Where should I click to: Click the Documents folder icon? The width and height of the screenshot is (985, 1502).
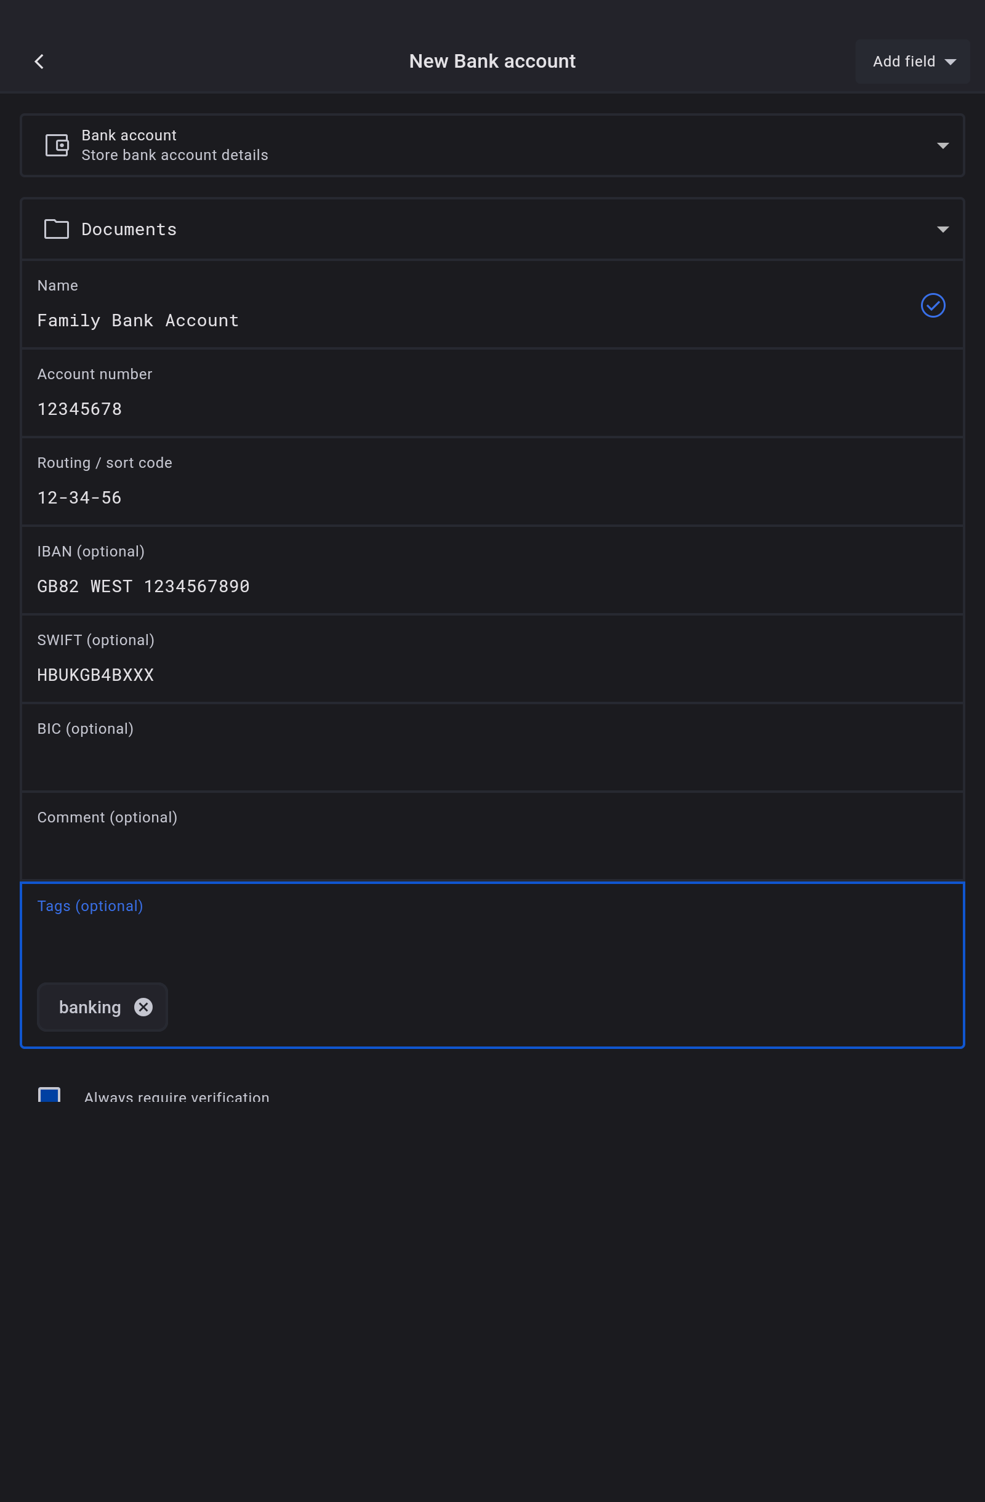click(57, 229)
